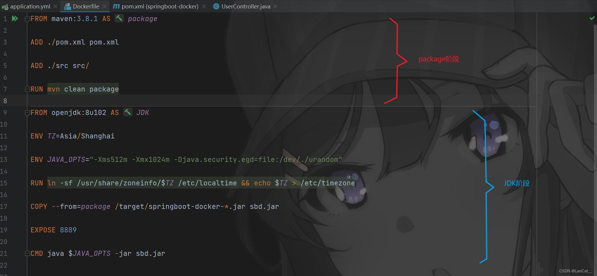The width and height of the screenshot is (597, 276).
Task: Close the Dockerfile tab
Action: [x=104, y=6]
